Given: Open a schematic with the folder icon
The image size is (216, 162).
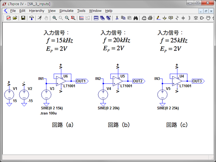Looking at the screenshot, I should tap(15, 18).
